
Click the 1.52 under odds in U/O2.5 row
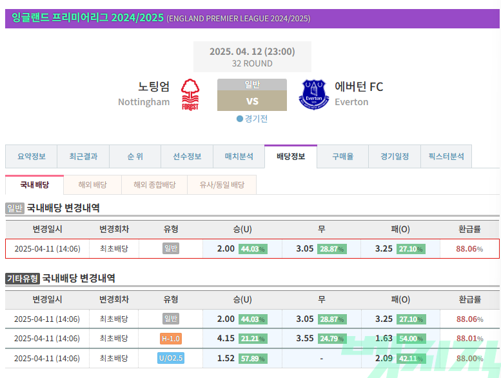(226, 359)
